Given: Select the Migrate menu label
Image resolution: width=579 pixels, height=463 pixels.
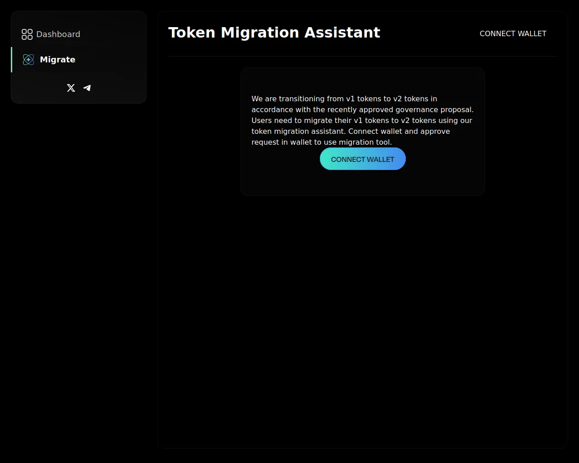Looking at the screenshot, I should point(57,60).
